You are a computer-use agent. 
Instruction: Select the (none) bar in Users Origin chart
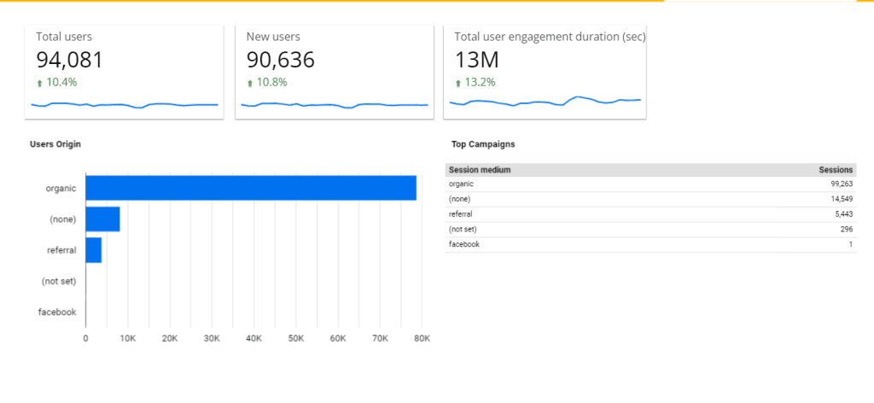coord(102,219)
